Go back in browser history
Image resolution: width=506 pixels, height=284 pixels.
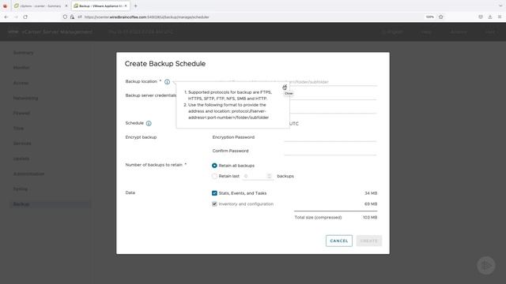[7, 17]
